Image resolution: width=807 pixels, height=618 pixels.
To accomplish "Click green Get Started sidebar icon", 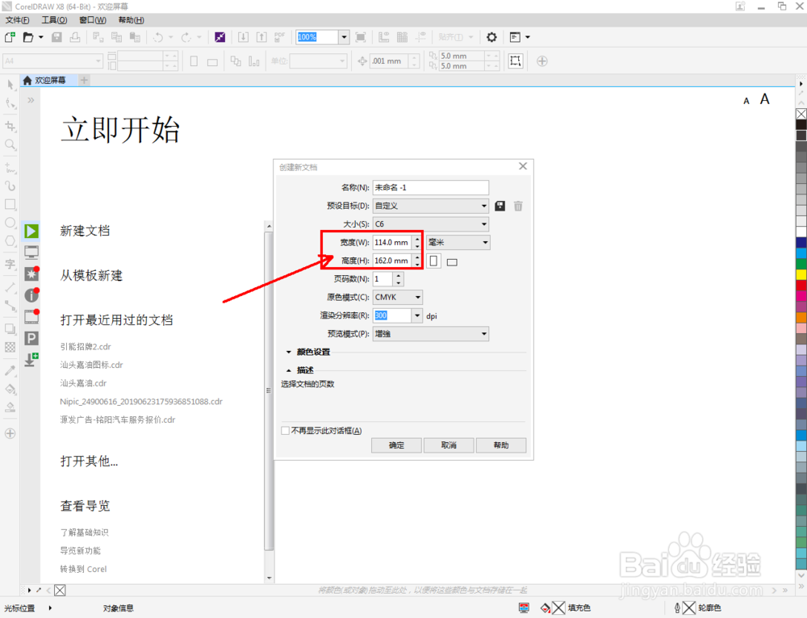I will tap(31, 231).
